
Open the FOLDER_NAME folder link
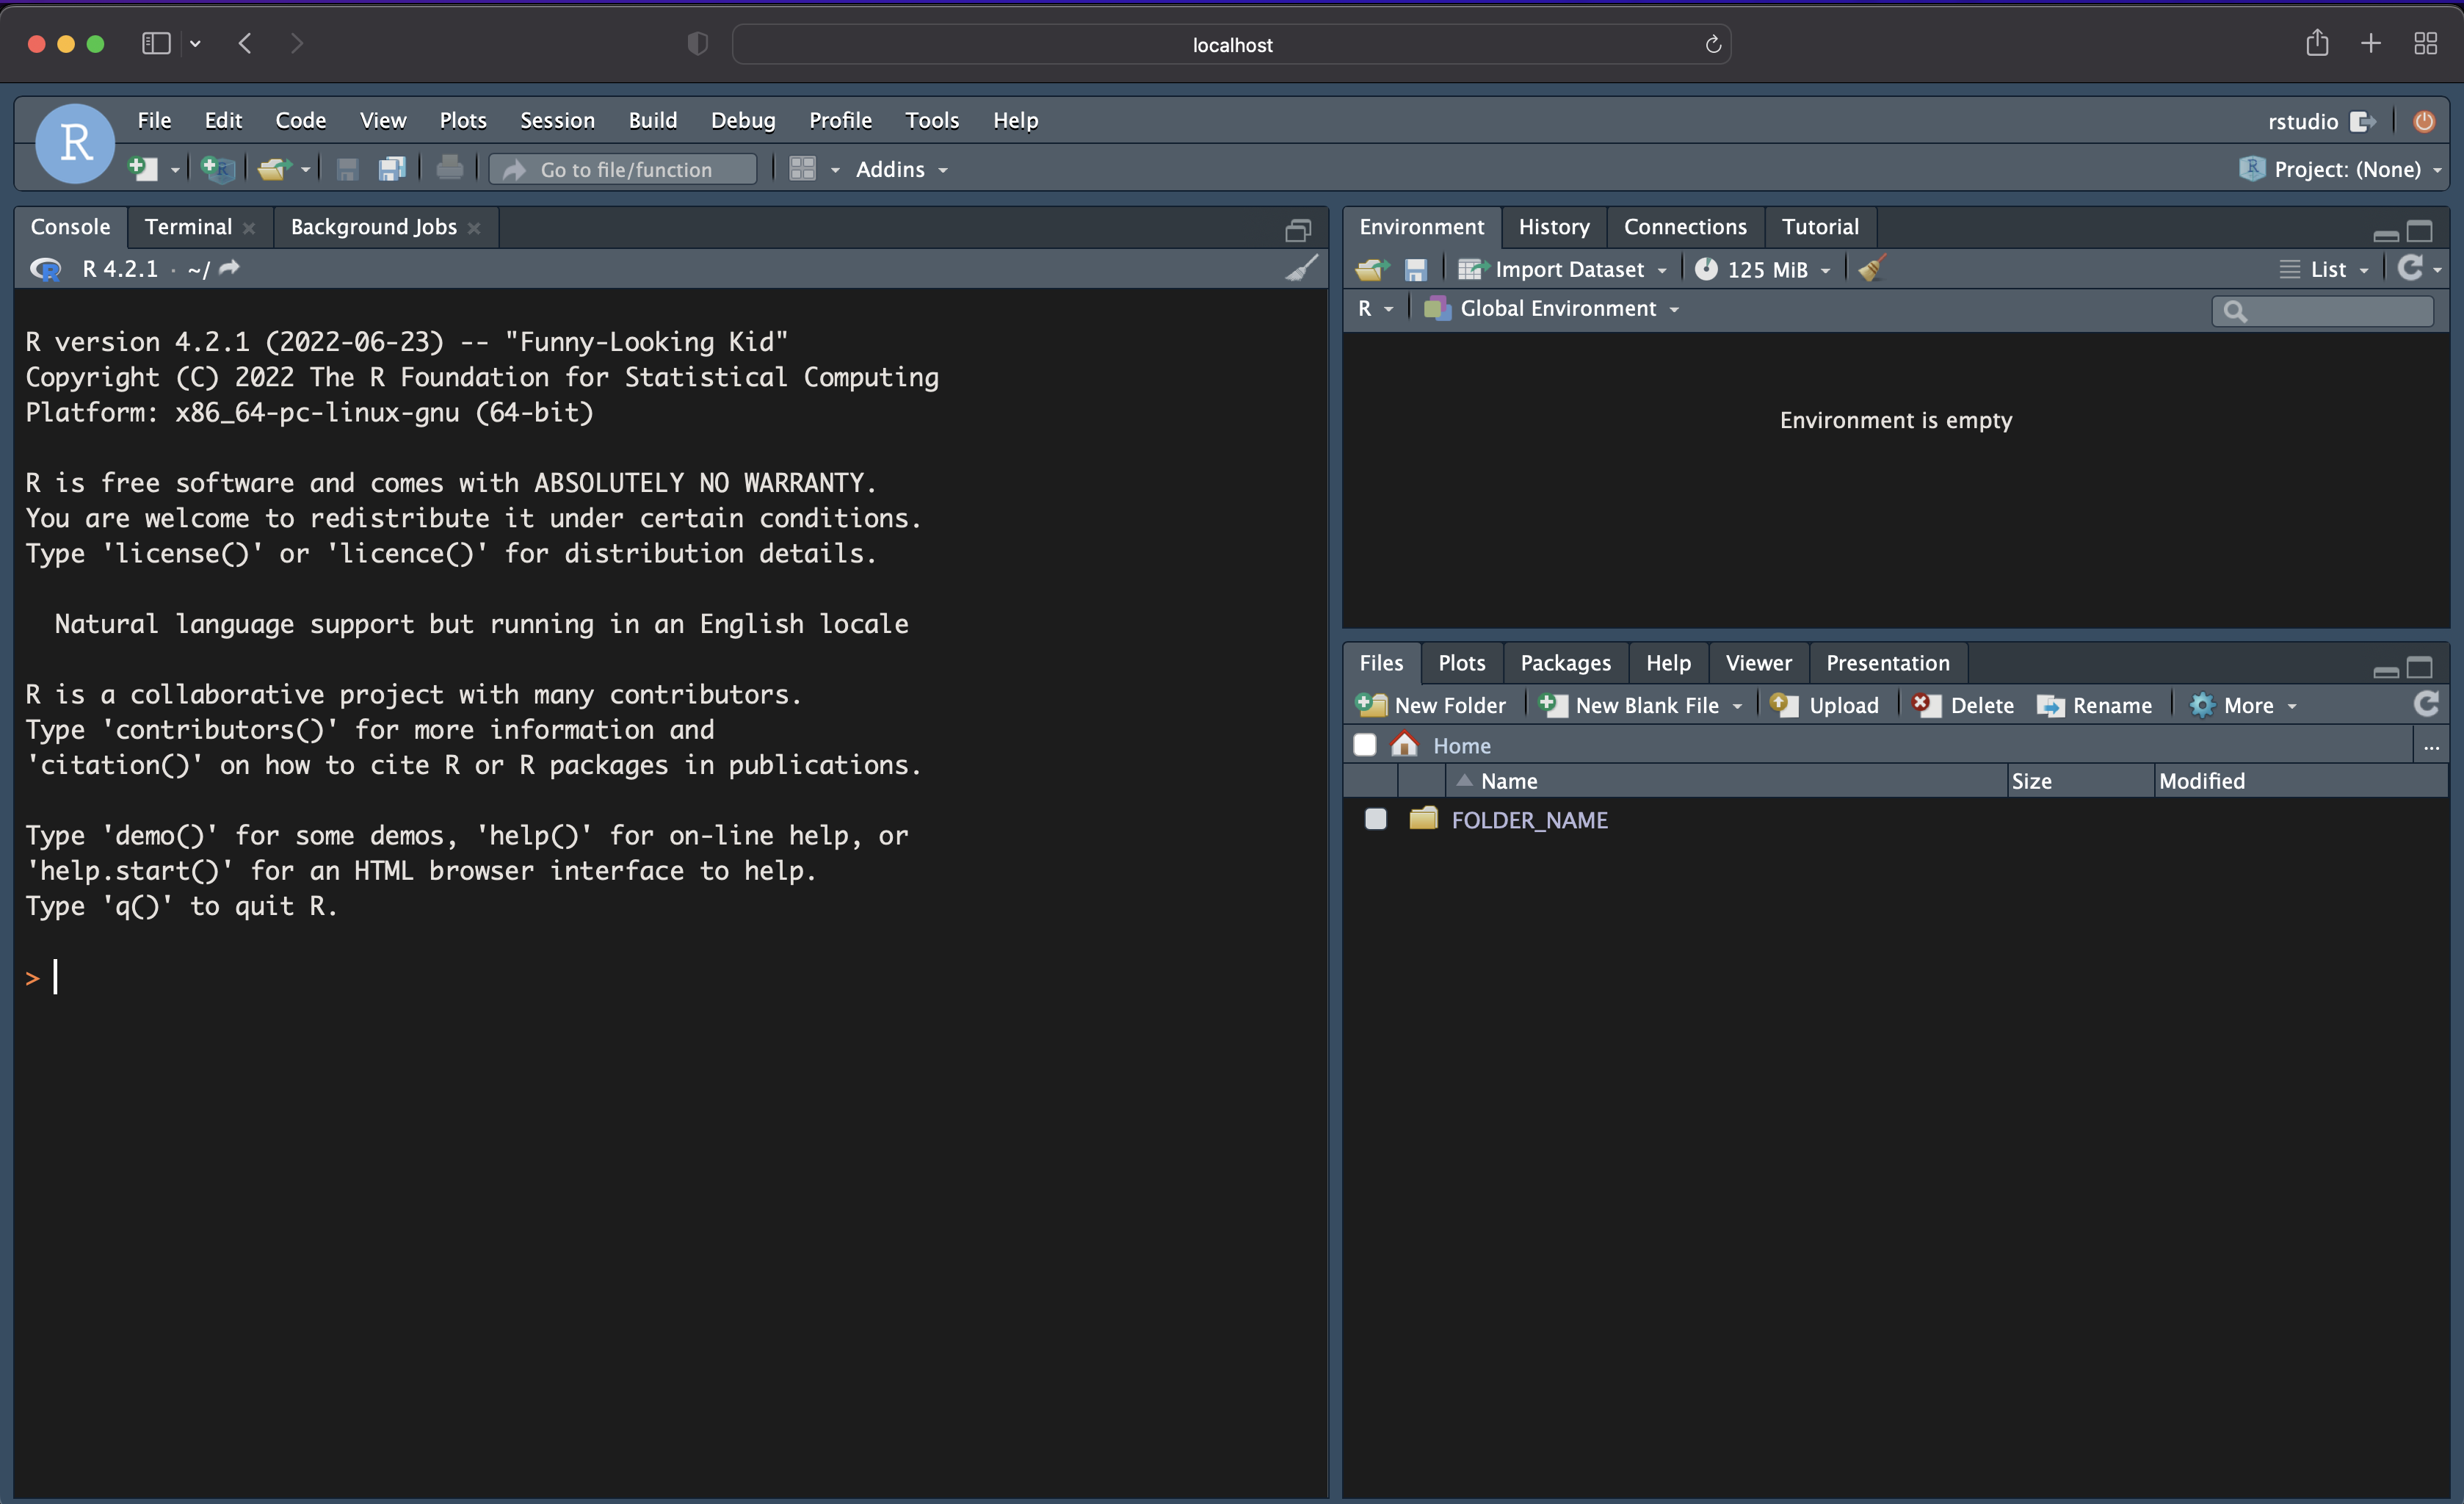point(1529,820)
